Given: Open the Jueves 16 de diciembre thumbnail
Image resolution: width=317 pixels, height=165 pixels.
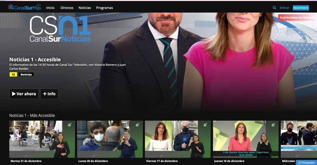Looking at the screenshot, I should (246, 139).
